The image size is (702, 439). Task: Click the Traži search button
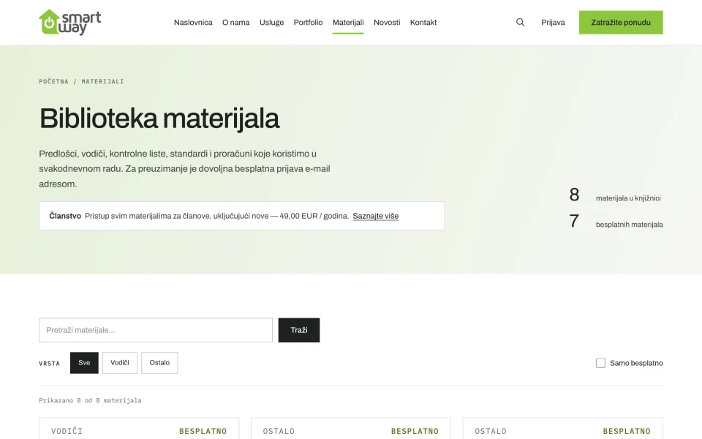298,330
